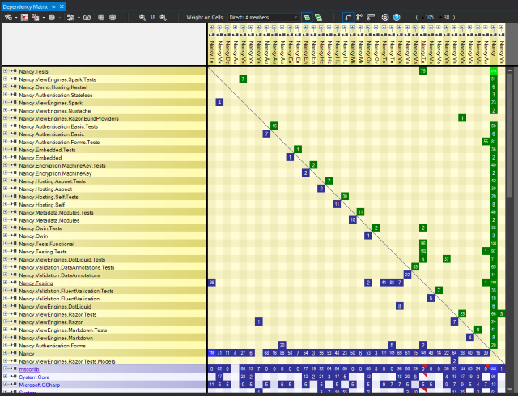
Task: Click green cell 16 in Nancy.Authentication.Basic.Tests row
Action: (274, 126)
